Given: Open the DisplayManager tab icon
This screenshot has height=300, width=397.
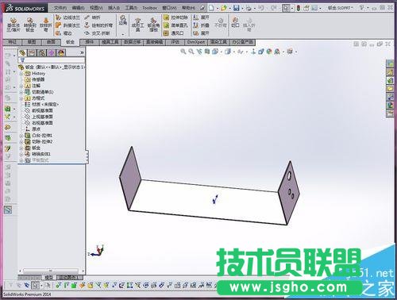Looking at the screenshot, I should 61,53.
